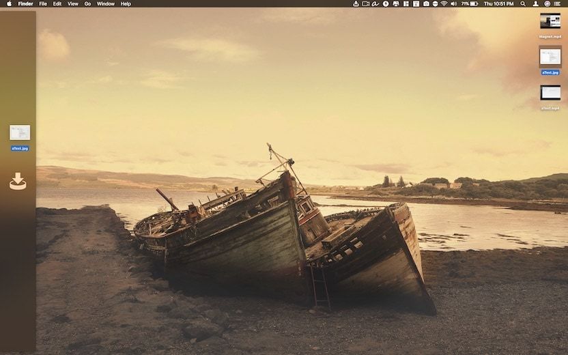Click the Thu 10:51 PM clock
This screenshot has width=568, height=355.
pyautogui.click(x=498, y=3)
